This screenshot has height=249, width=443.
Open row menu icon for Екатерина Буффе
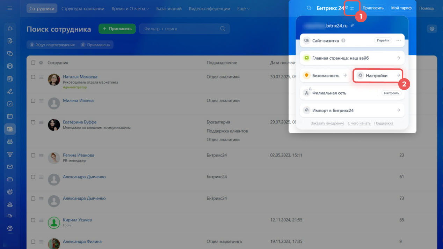pyautogui.click(x=41, y=122)
